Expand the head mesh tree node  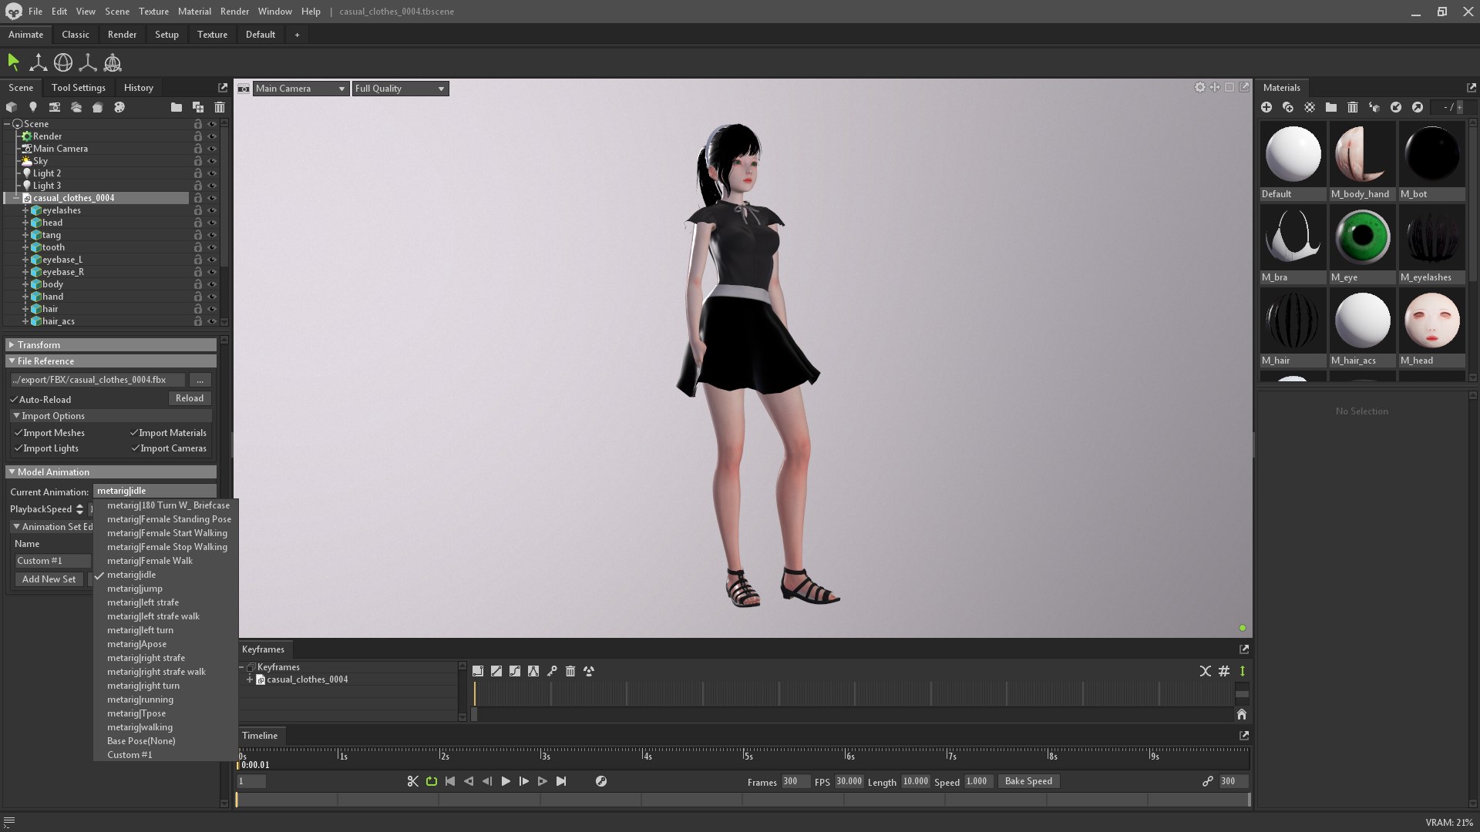click(x=25, y=223)
